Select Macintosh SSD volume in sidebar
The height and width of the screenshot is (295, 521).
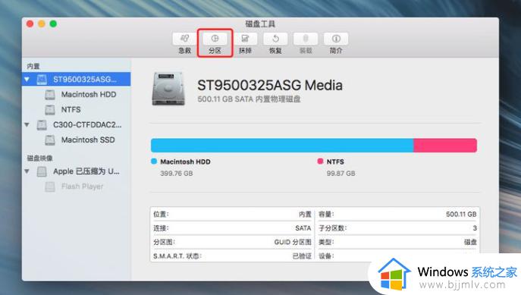[x=88, y=140]
